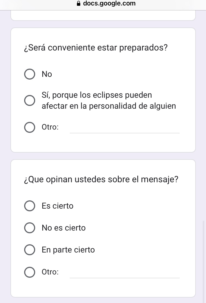
Task: Tap the "No es cierto" option label text
Action: (x=64, y=228)
